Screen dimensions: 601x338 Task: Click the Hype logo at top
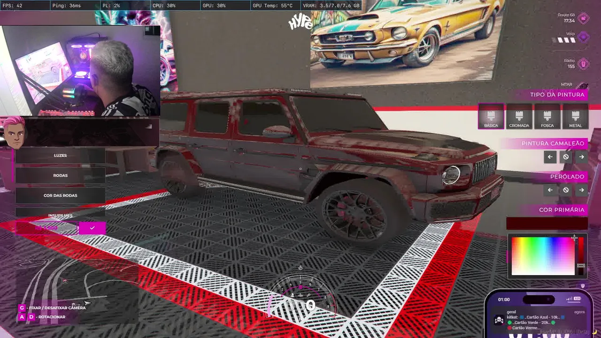pos(300,22)
